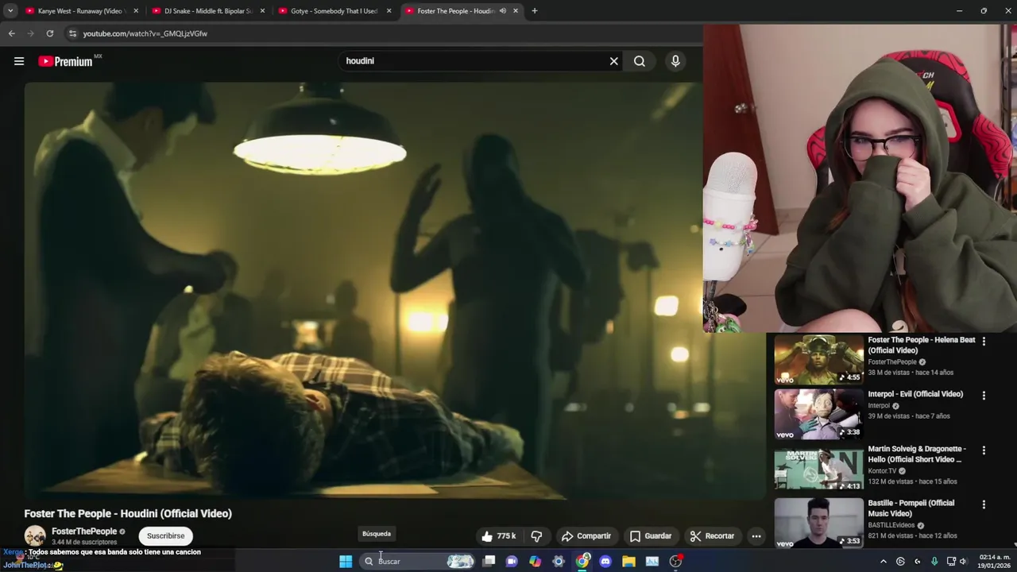Clear the houdini search text
1017x572 pixels.
(613, 61)
